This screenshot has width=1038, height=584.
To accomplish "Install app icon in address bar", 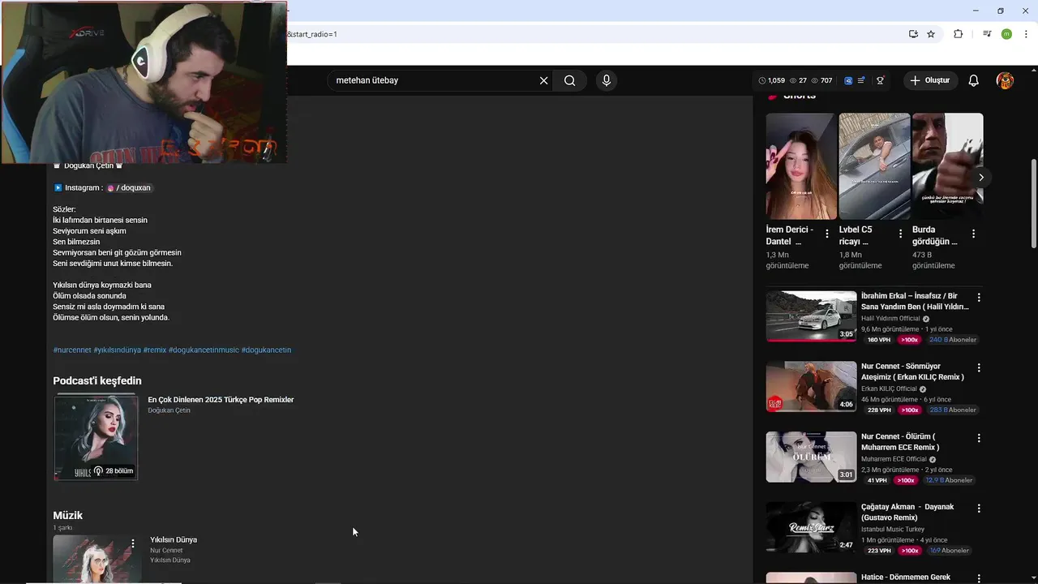I will coord(913,34).
